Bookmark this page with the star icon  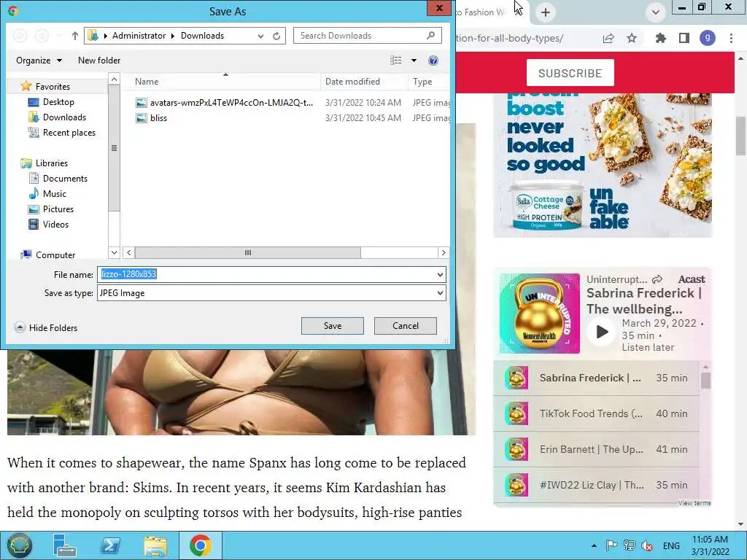coord(632,38)
